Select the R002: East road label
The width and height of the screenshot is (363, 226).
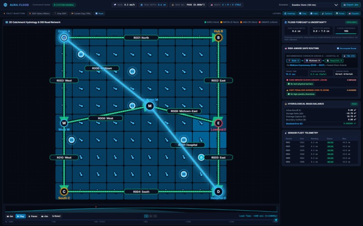tap(218, 80)
